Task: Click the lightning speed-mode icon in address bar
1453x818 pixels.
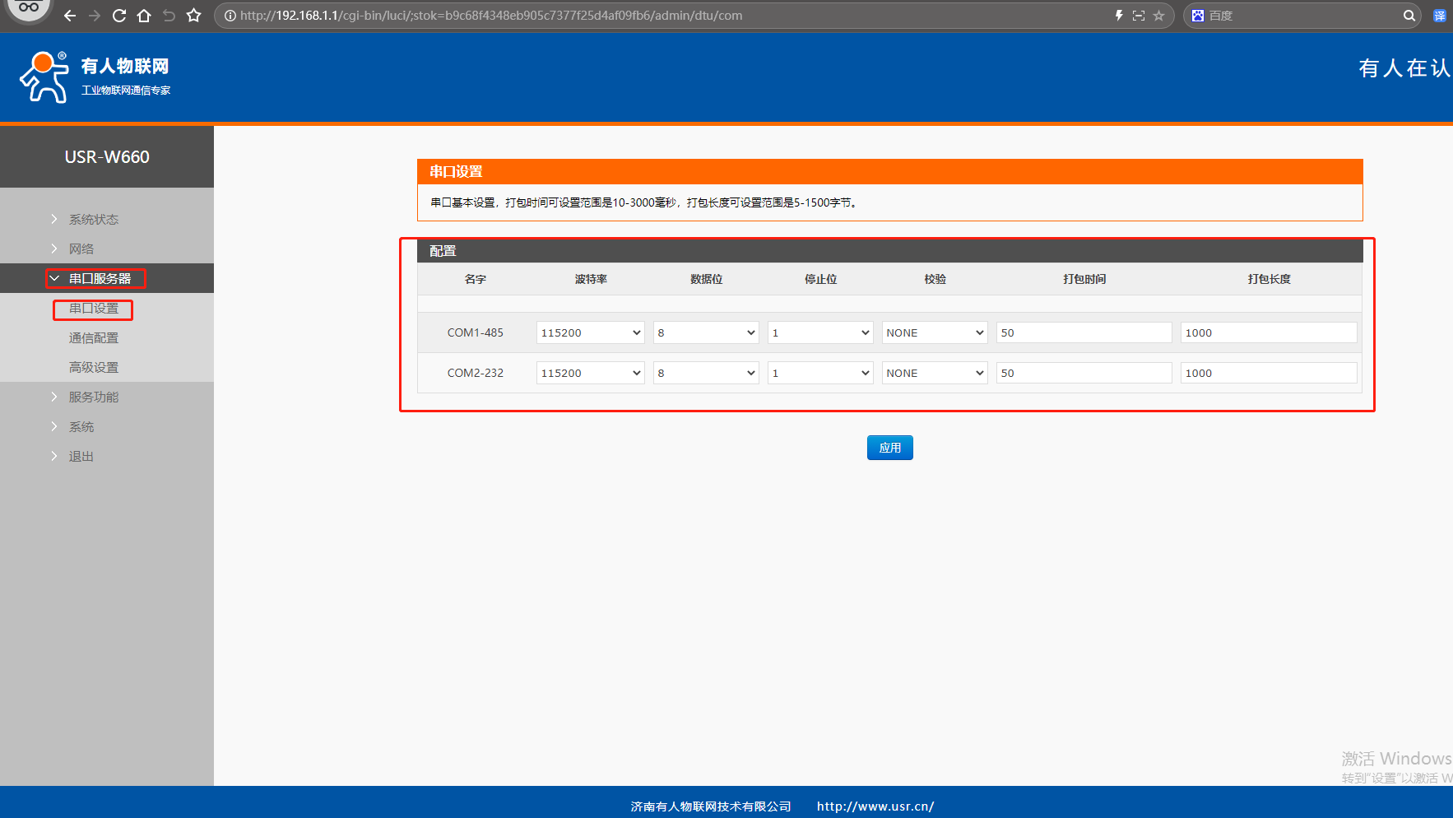Action: pyautogui.click(x=1119, y=16)
